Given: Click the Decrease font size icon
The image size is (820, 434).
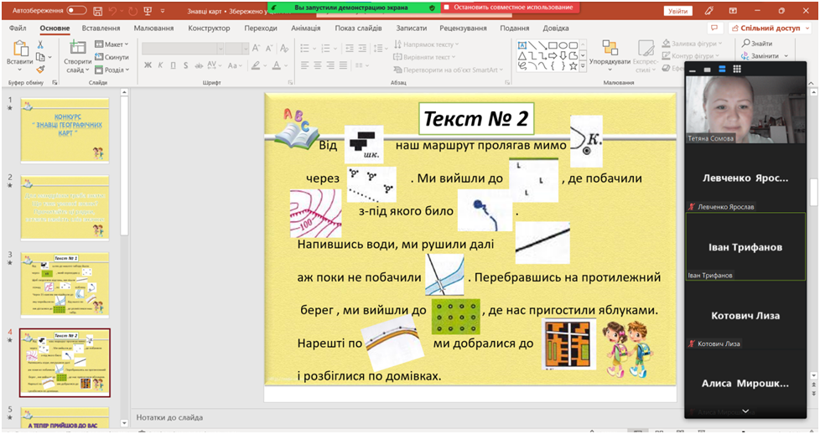Looking at the screenshot, I should tap(269, 48).
